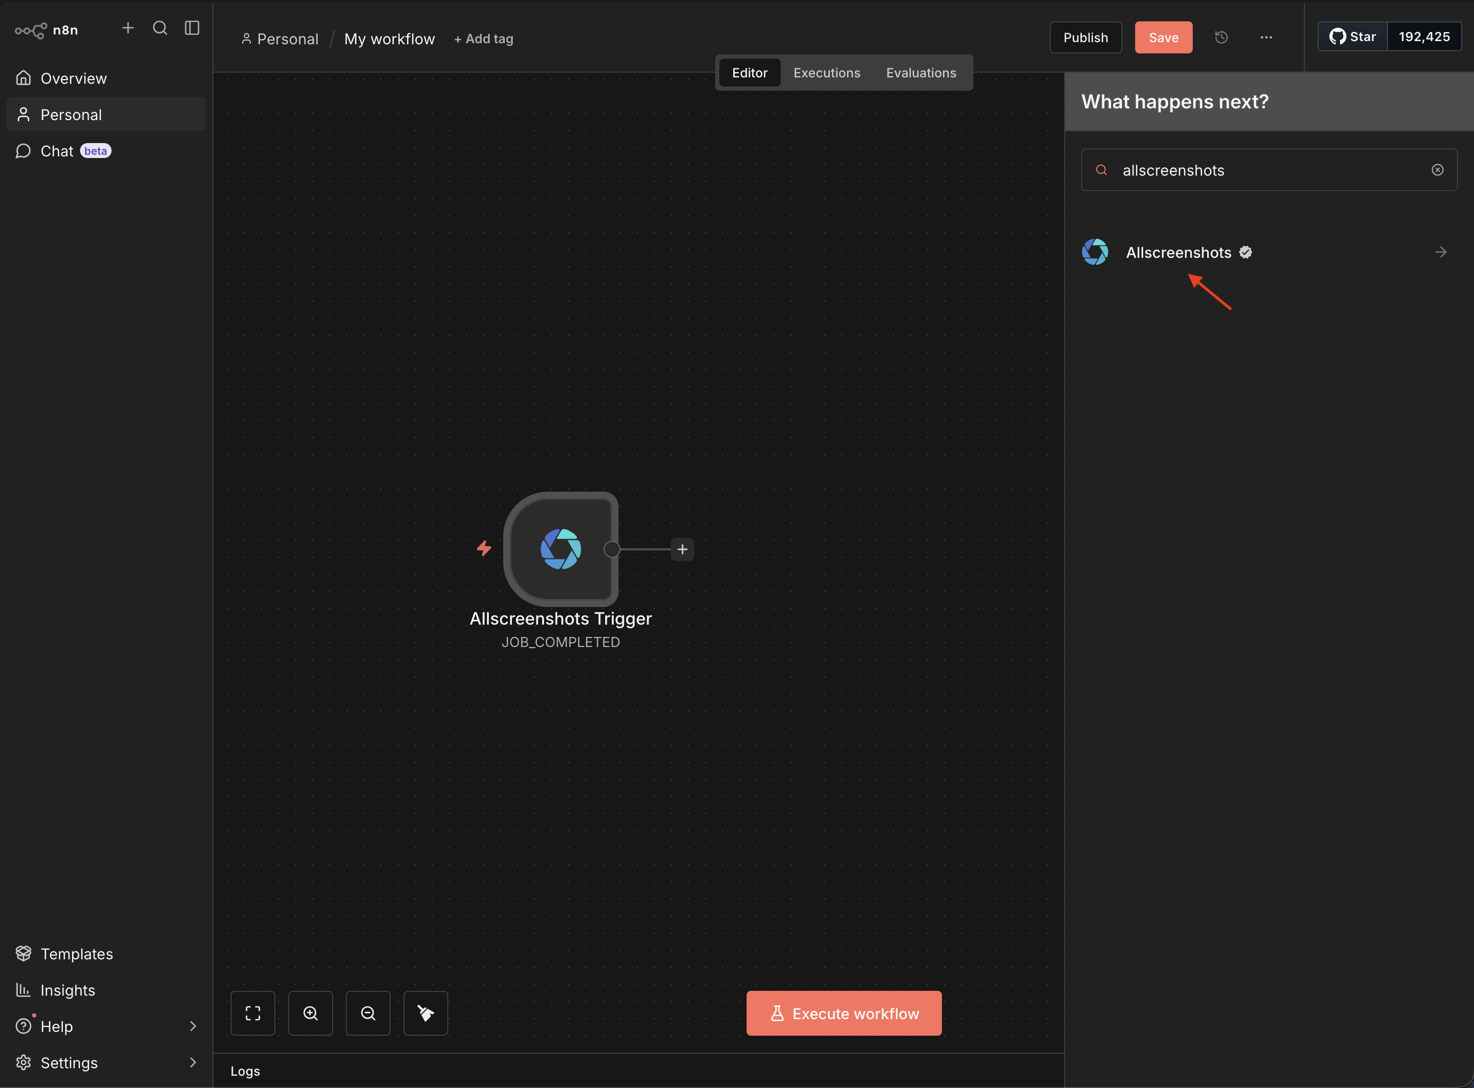Select the Allscreenshots Trigger node
The height and width of the screenshot is (1088, 1474).
561,549
